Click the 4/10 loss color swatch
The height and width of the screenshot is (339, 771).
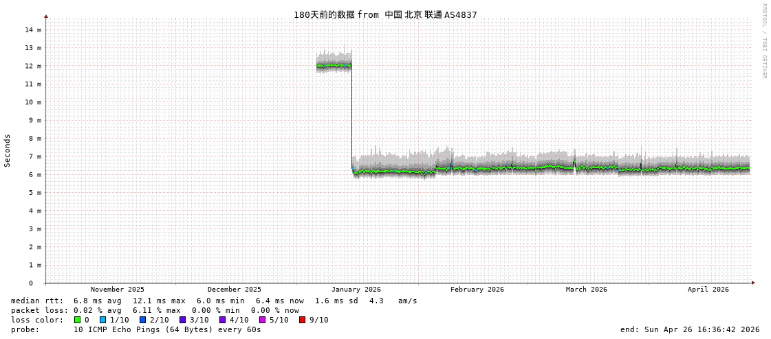pos(222,320)
